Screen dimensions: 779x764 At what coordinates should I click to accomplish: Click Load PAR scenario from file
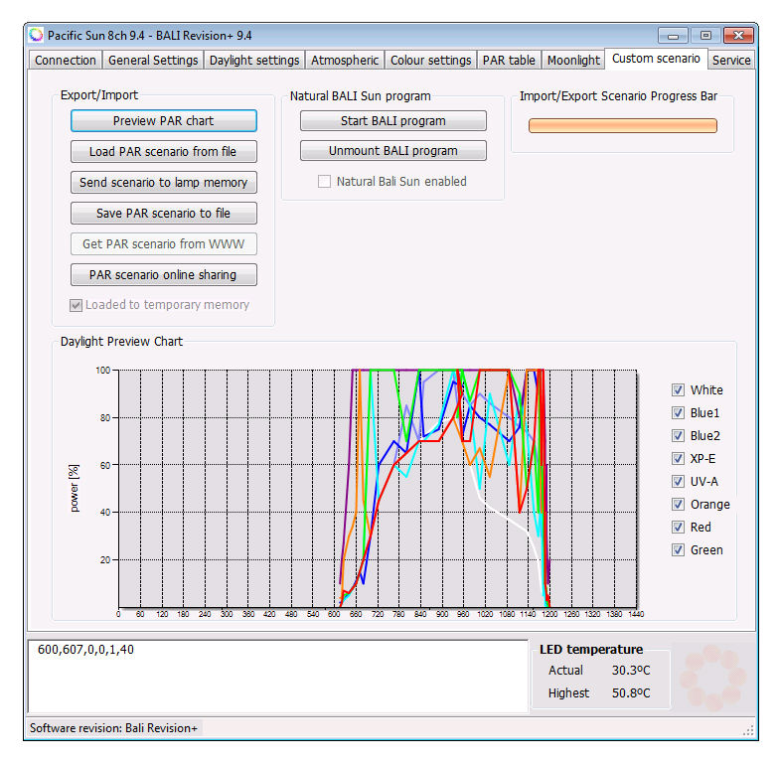coord(164,152)
